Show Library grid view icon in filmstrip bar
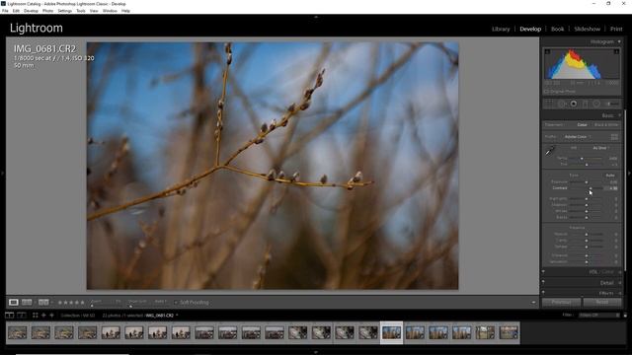Screen dimensions: 632x355 pyautogui.click(x=36, y=316)
